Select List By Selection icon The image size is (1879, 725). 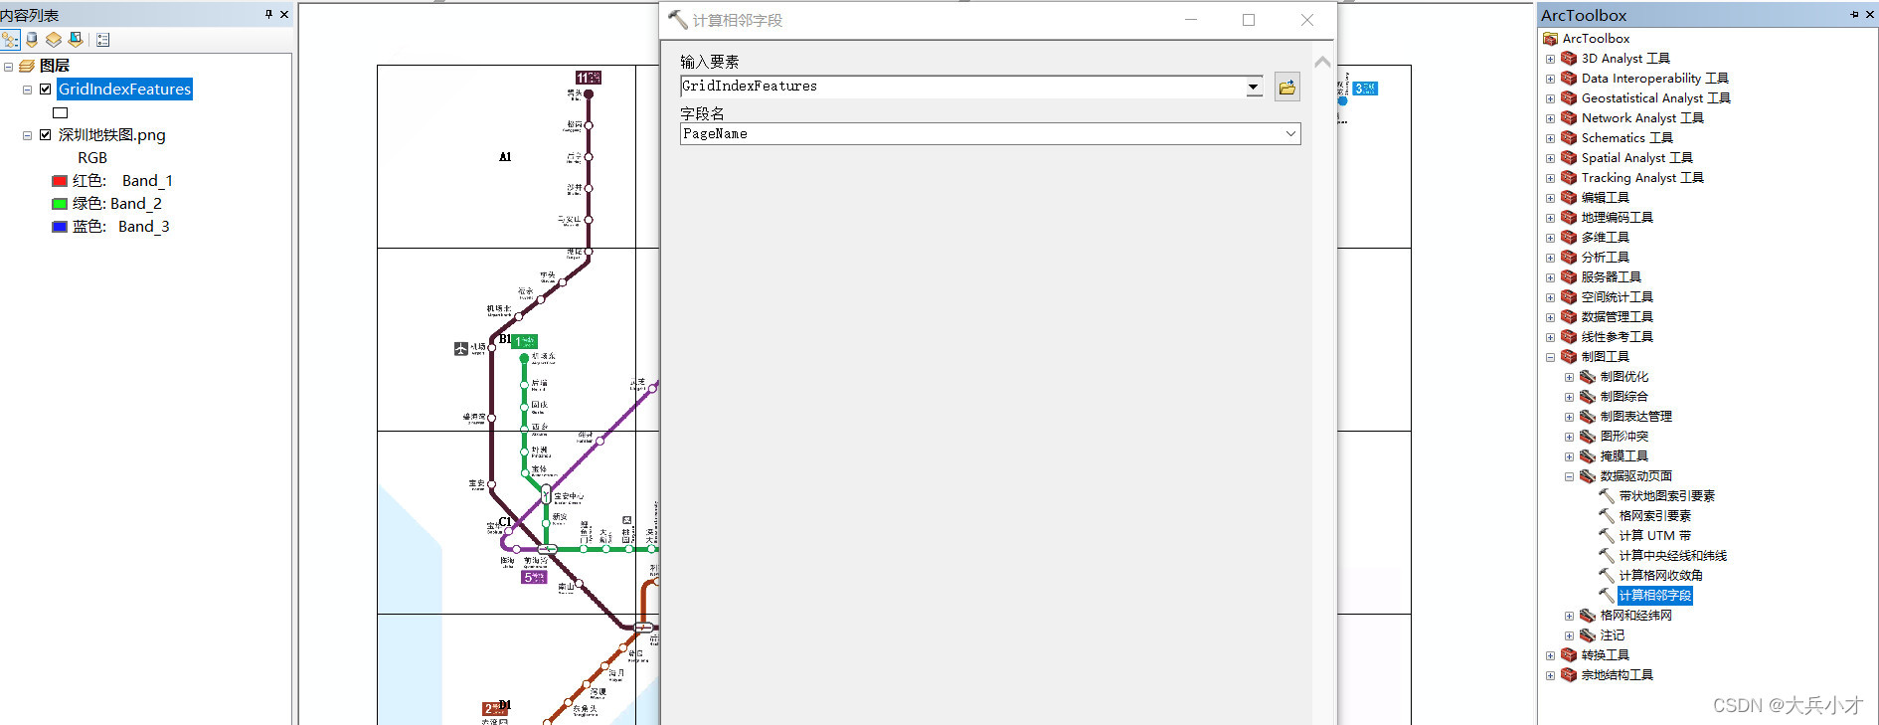pos(76,40)
